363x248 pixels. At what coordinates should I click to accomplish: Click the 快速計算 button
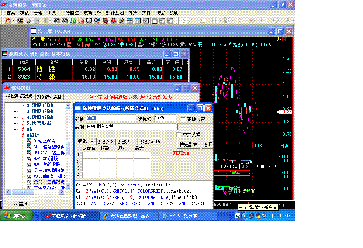tap(189, 145)
